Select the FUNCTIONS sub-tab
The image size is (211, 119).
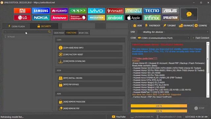[x=71, y=33]
